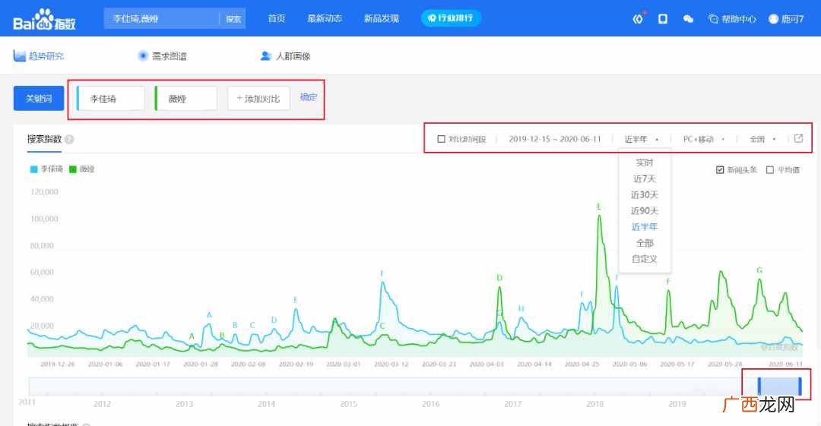Open the date range 2019-12-15 ~ 2020-06-11 picker
The height and width of the screenshot is (426, 821).
coord(554,139)
